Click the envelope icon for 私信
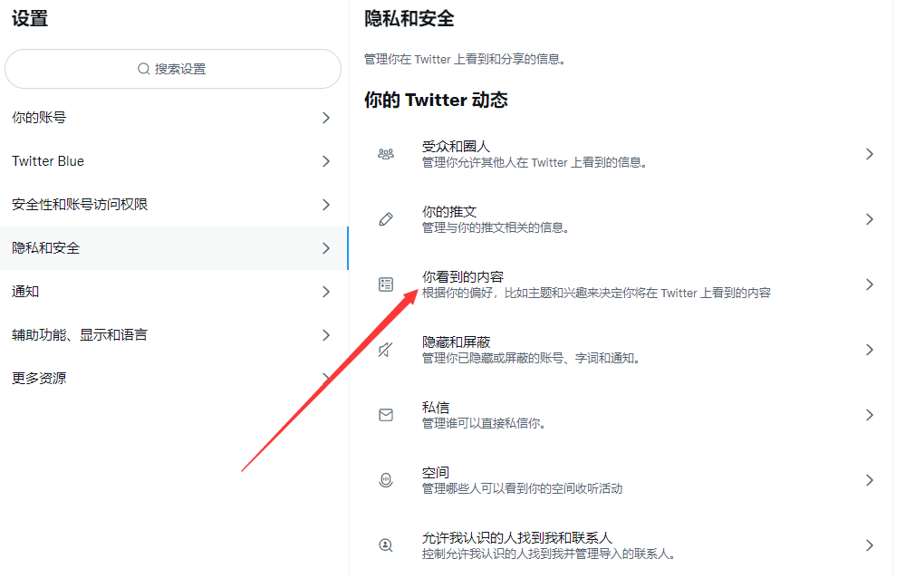 [x=386, y=415]
